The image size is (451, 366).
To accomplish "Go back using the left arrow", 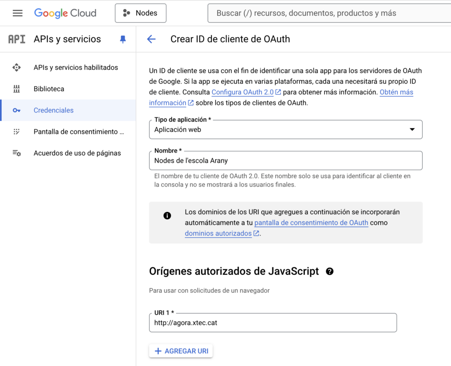I will click(151, 39).
